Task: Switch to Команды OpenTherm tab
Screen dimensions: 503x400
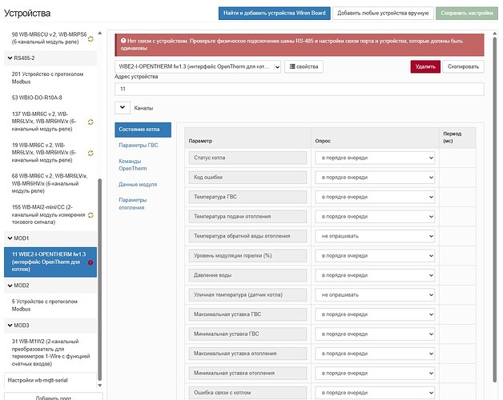Action: (x=133, y=165)
